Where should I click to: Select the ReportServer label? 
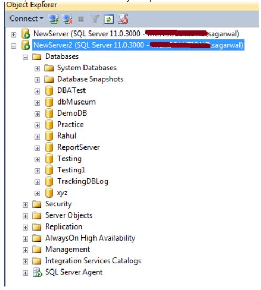78,148
